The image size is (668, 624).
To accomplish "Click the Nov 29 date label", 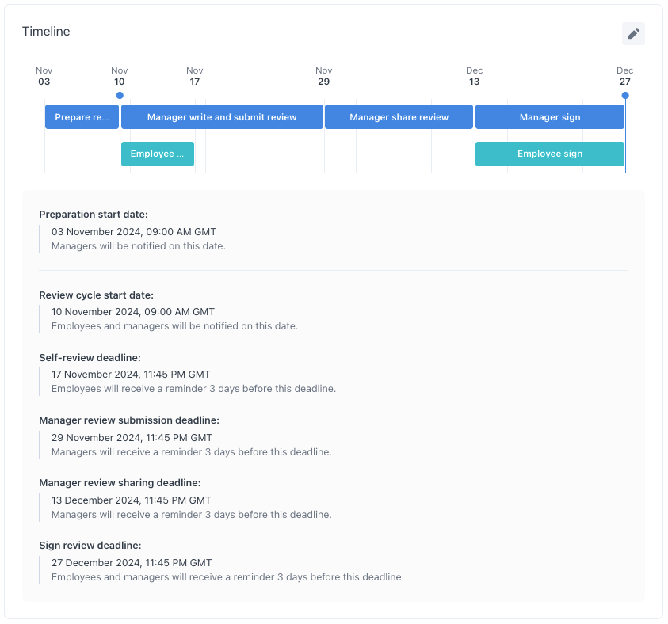I will [x=323, y=76].
